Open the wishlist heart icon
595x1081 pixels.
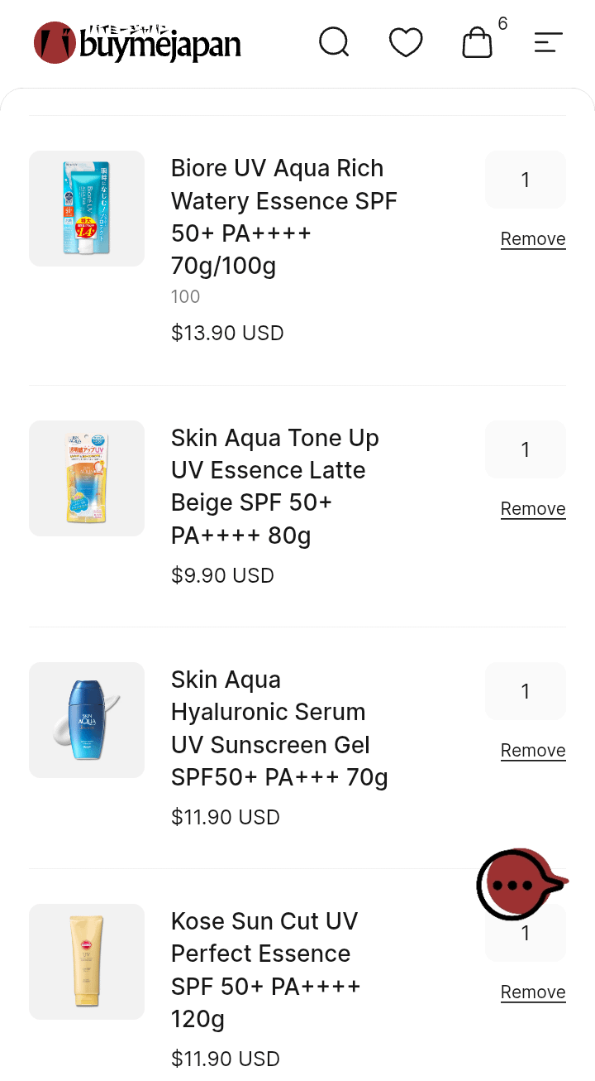406,42
